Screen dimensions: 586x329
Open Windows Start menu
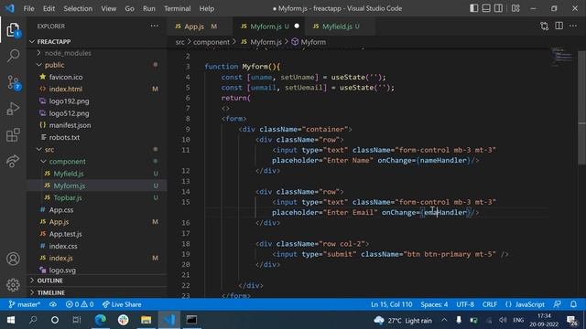11,320
